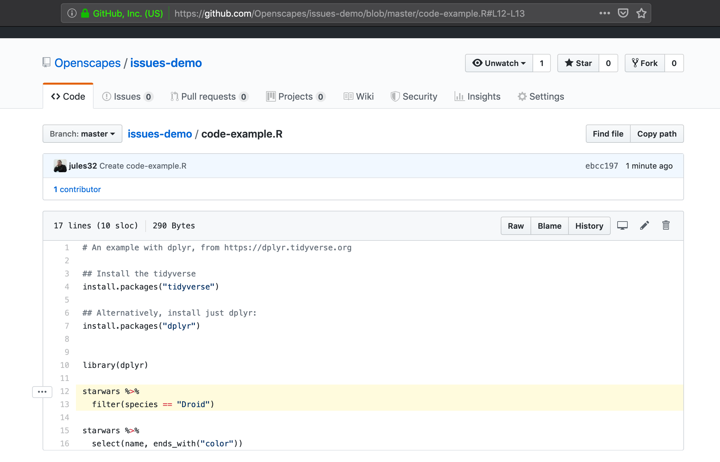The width and height of the screenshot is (720, 462).
Task: Open the Projects tab
Action: (296, 96)
